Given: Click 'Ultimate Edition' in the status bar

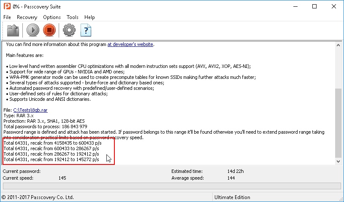Looking at the screenshot, I should (232, 197).
